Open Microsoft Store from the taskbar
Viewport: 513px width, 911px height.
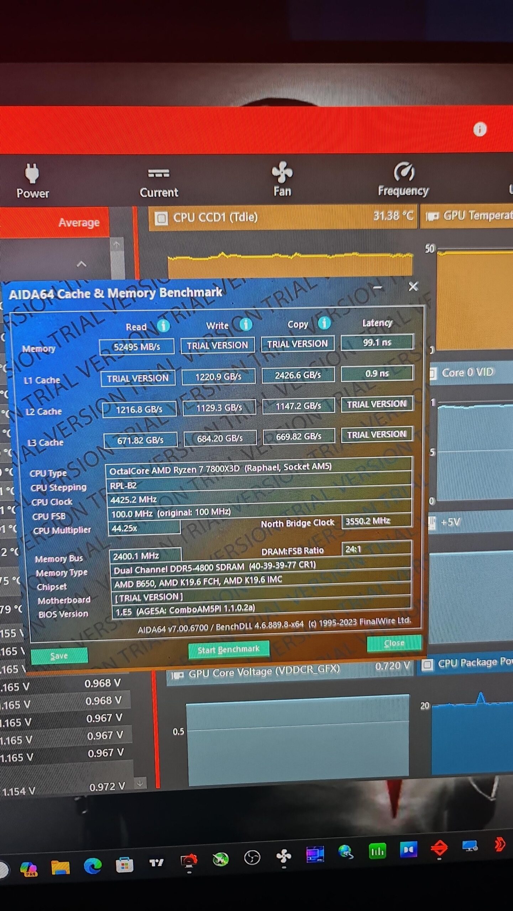point(125,865)
